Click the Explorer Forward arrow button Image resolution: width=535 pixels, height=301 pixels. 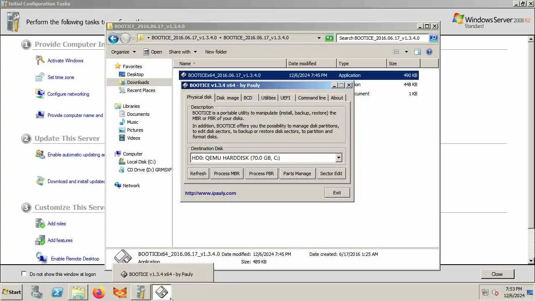coord(125,38)
